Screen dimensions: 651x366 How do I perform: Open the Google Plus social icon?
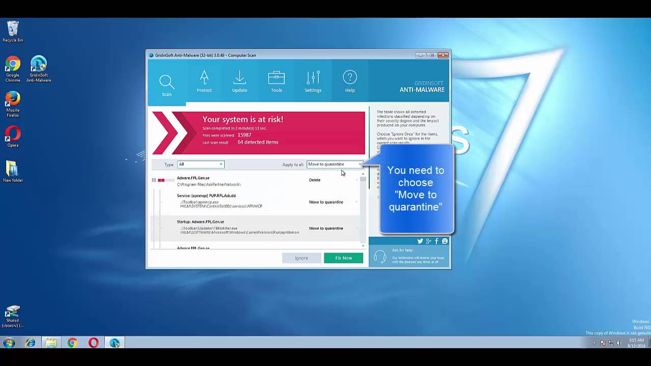[429, 241]
